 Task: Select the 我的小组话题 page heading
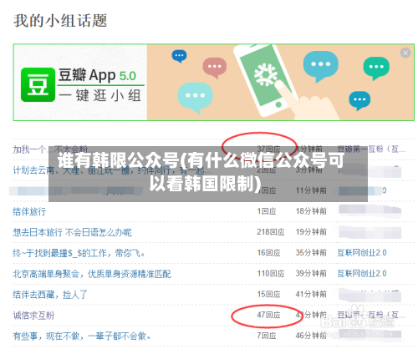[60, 21]
